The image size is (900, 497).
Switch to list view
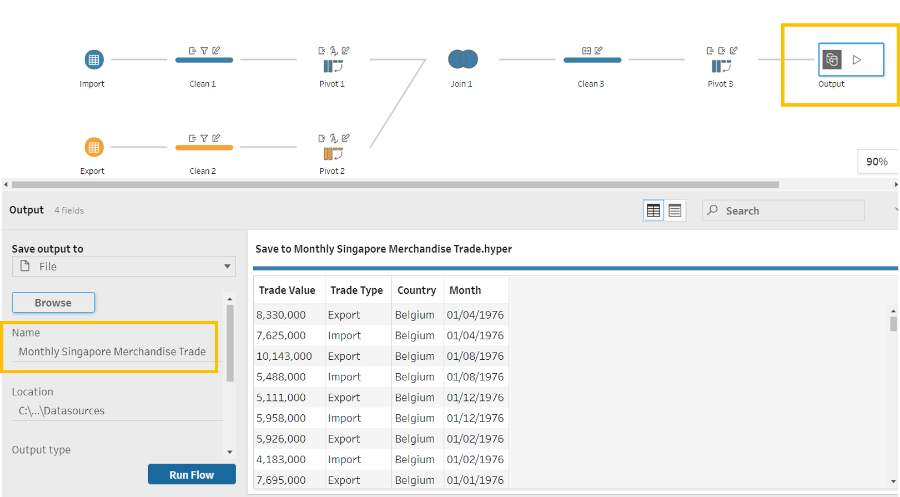(x=675, y=210)
